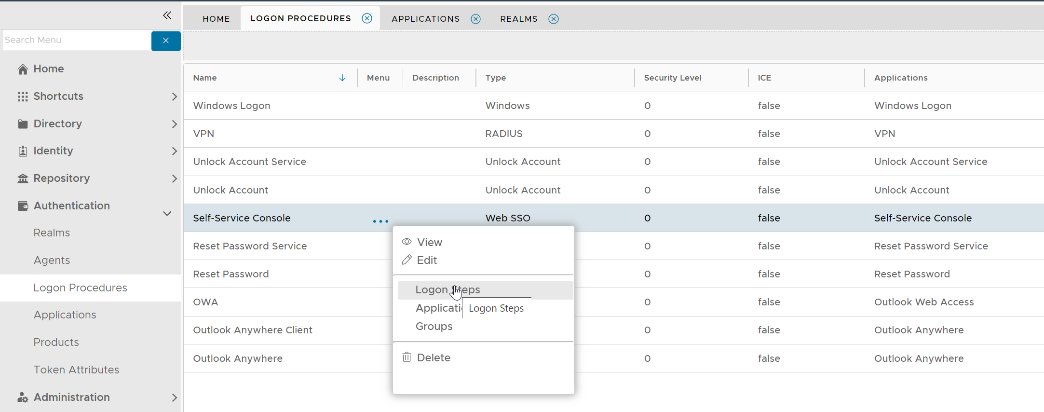Close the Applications tab

(475, 19)
